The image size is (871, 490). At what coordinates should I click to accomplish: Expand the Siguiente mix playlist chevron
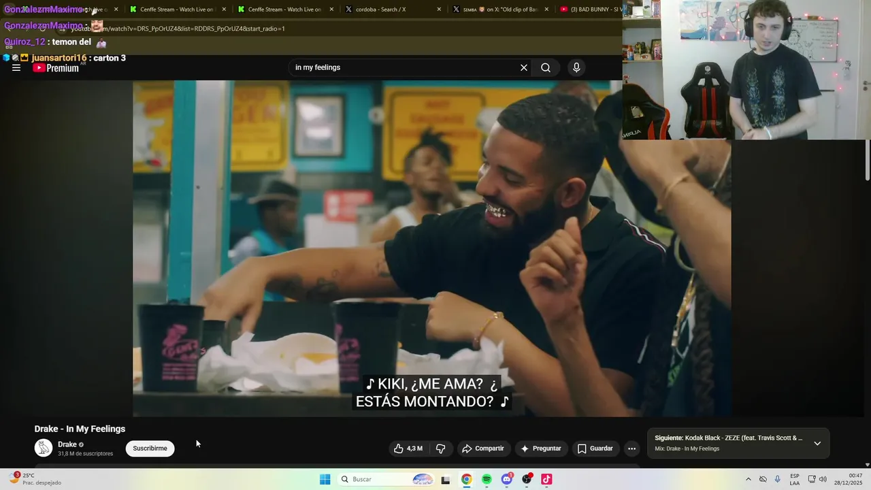(x=817, y=443)
